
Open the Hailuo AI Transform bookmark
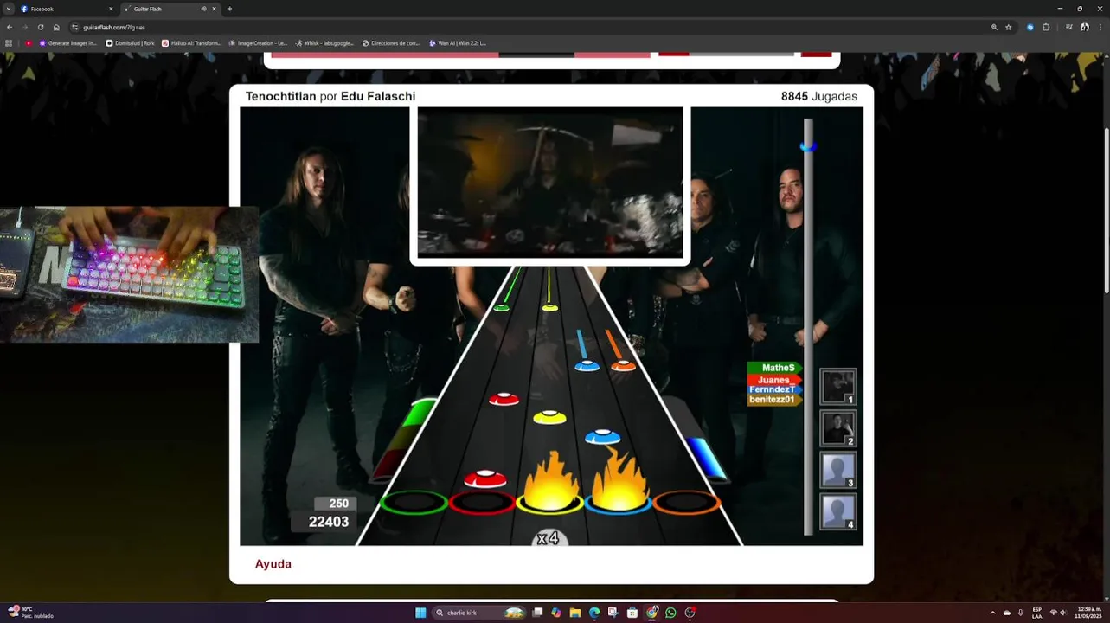pyautogui.click(x=192, y=43)
